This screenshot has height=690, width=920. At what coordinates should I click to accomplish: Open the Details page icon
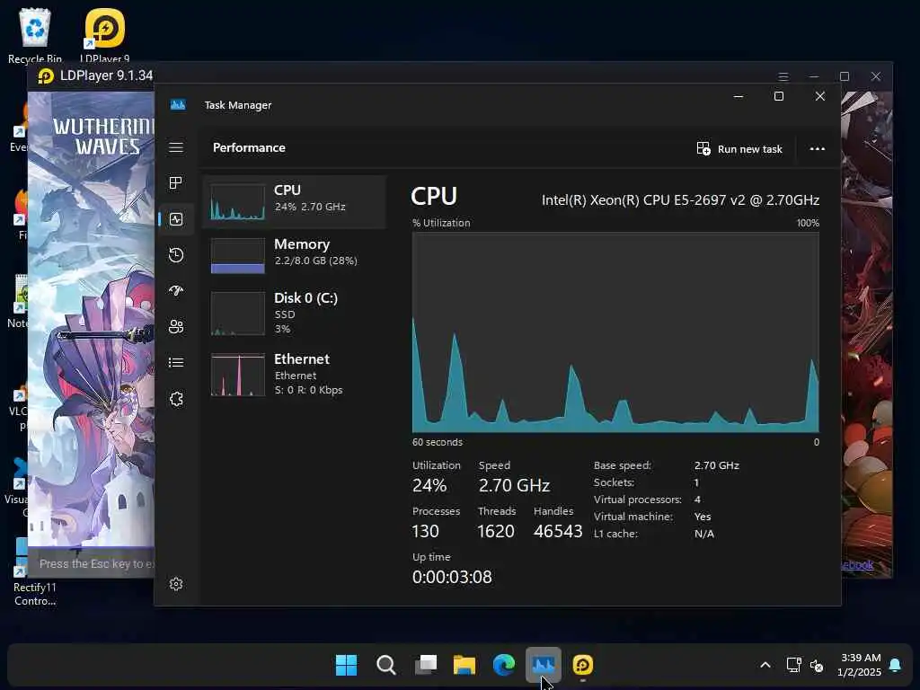[x=176, y=363]
